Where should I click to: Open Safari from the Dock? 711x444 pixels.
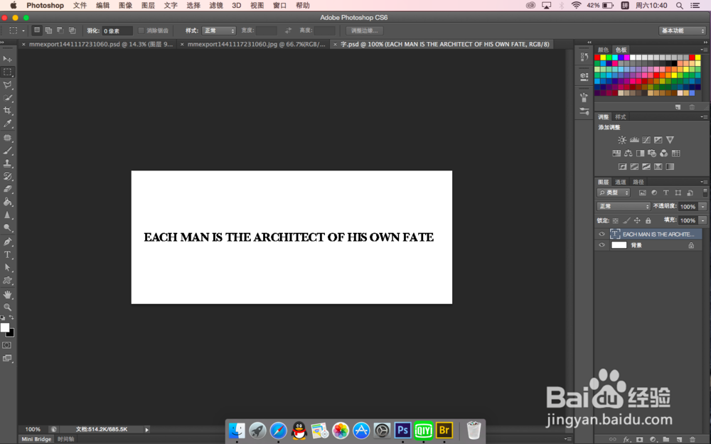pos(279,431)
